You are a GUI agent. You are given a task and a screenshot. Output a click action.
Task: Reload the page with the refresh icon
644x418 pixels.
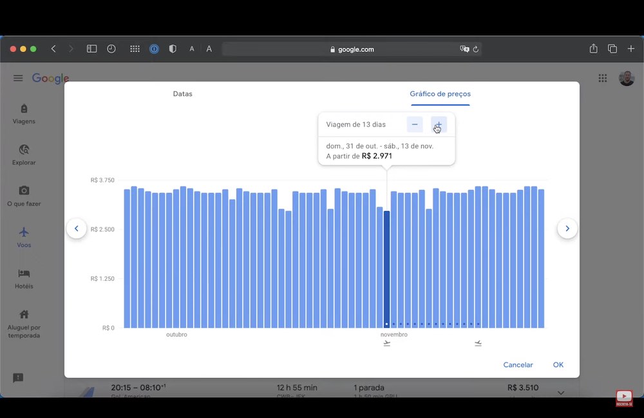(x=476, y=50)
